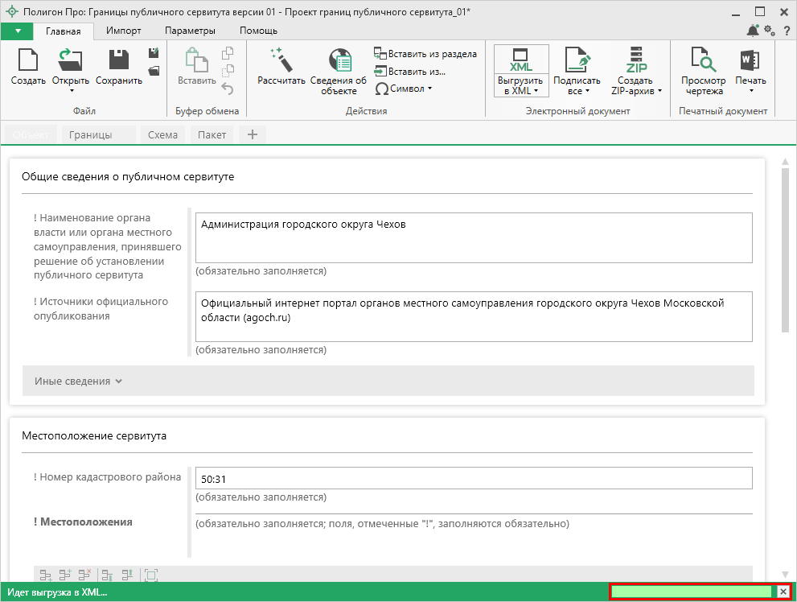
Task: Open the Подписать все dropdown
Action: (x=587, y=91)
